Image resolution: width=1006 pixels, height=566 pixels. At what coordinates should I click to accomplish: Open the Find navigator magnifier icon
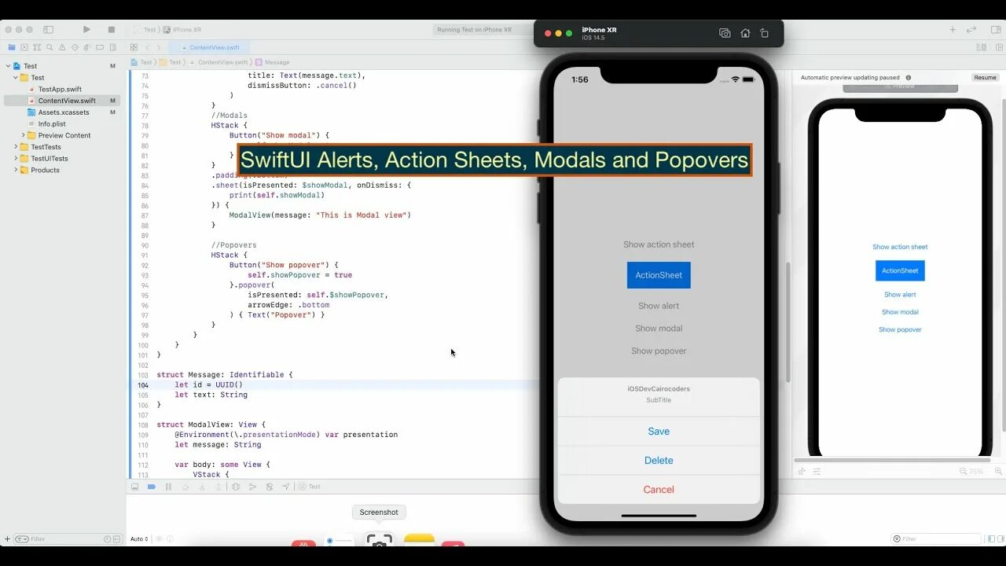tap(50, 47)
